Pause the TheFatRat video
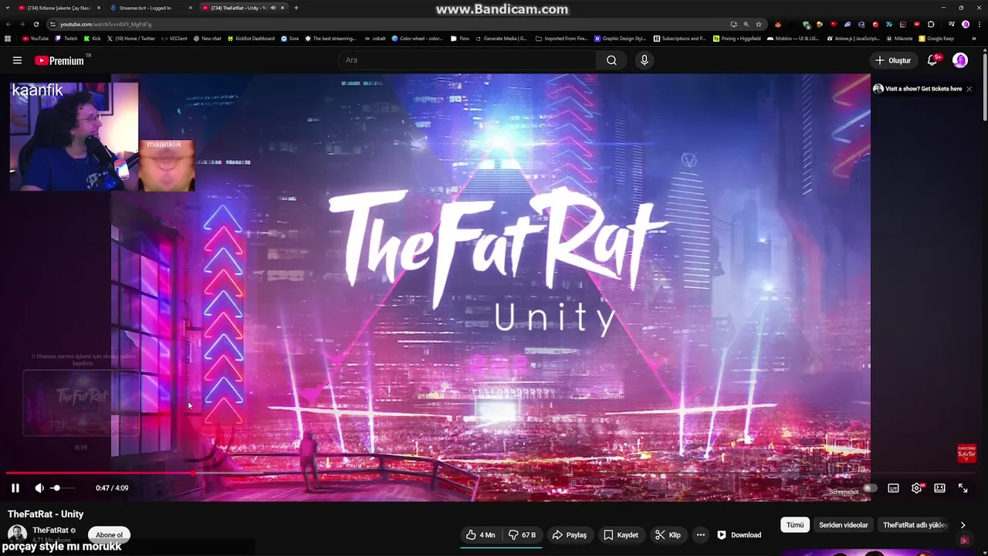The height and width of the screenshot is (556, 988). coord(15,488)
